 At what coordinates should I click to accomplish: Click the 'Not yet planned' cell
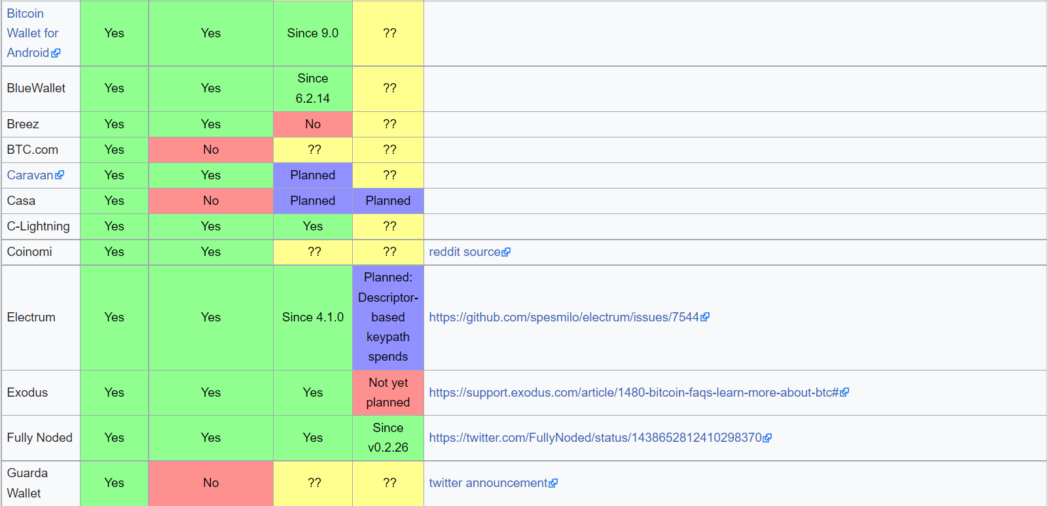click(388, 393)
